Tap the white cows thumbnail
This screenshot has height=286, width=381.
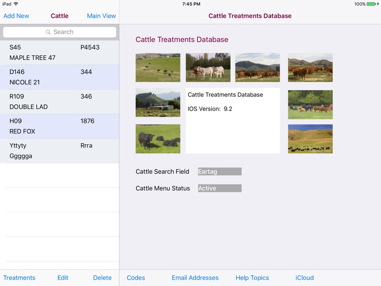208,68
